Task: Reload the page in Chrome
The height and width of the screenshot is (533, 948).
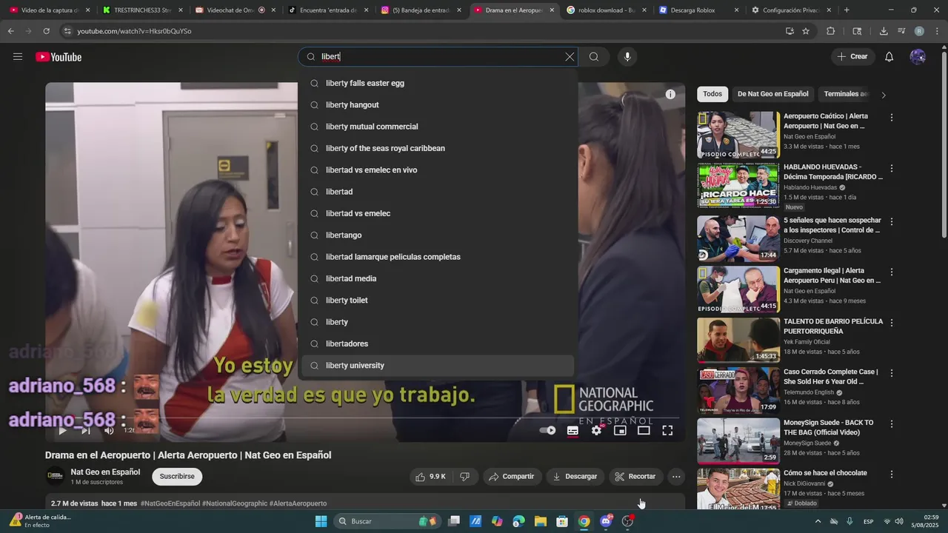Action: point(46,31)
